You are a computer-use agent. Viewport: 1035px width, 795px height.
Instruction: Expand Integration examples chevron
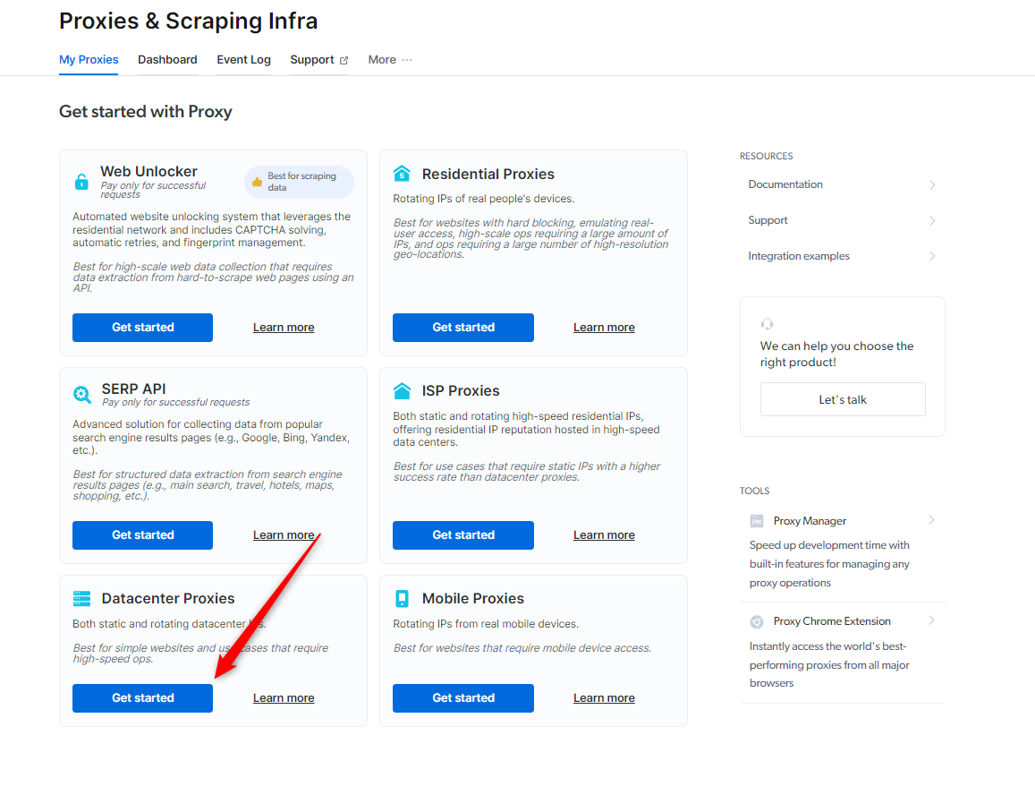932,256
